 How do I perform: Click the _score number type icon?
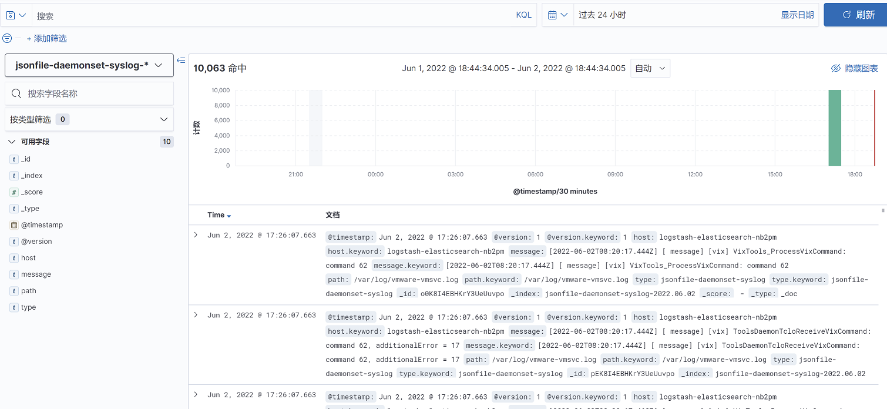(x=14, y=192)
